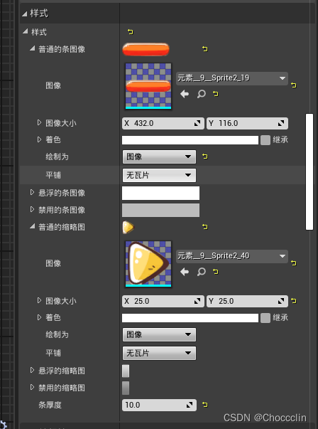Open 平铺 dropdown for the thumbnail image
This screenshot has height=429, width=318.
click(159, 353)
